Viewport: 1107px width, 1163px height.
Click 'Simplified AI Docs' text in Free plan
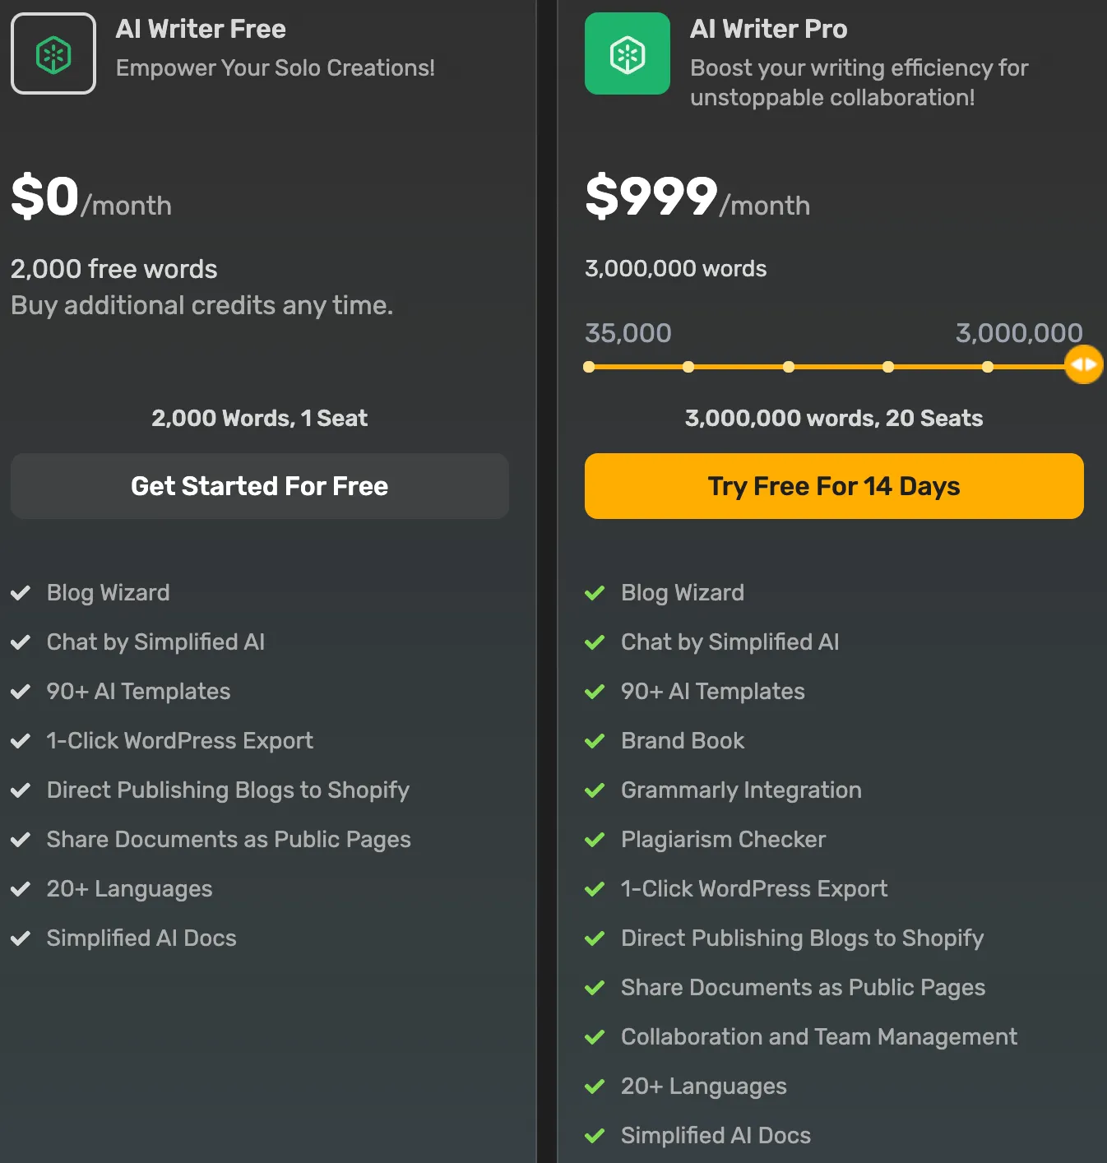pyautogui.click(x=141, y=938)
